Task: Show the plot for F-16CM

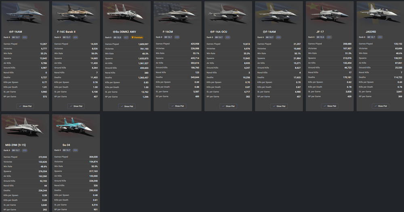Action: [177, 106]
